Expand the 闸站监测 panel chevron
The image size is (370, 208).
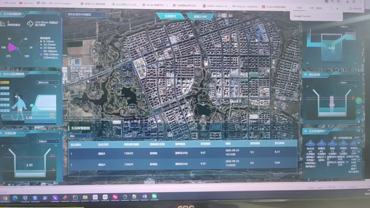tap(359, 75)
